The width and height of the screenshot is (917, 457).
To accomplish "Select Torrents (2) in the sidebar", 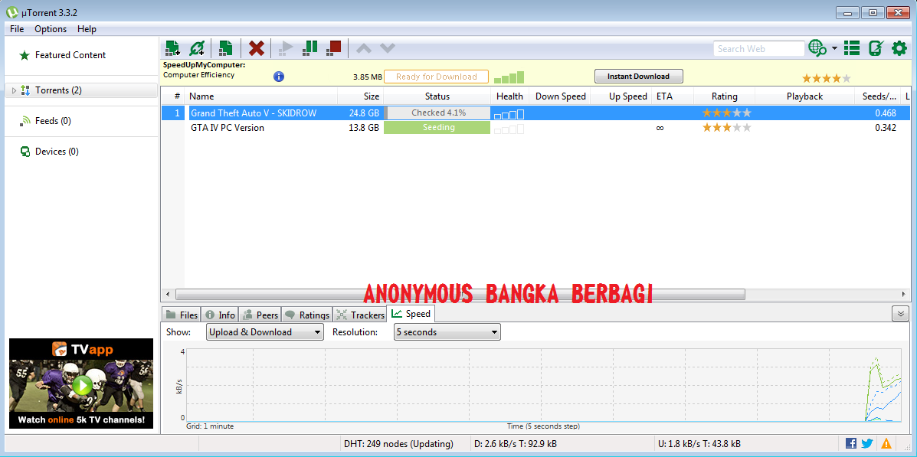I will [81, 90].
